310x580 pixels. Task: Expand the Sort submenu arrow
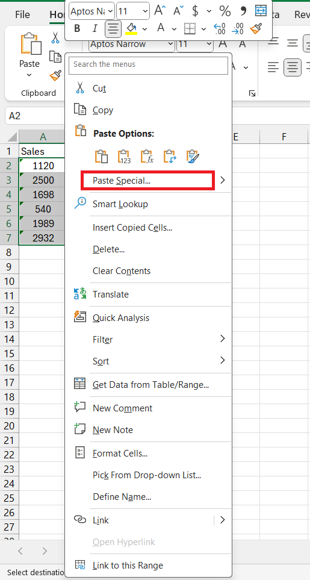pos(223,360)
